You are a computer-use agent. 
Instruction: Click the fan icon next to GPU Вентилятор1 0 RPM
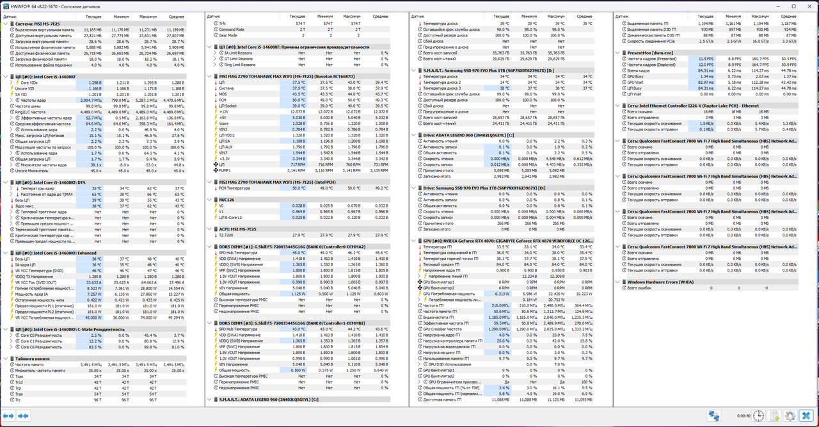pyautogui.click(x=420, y=282)
